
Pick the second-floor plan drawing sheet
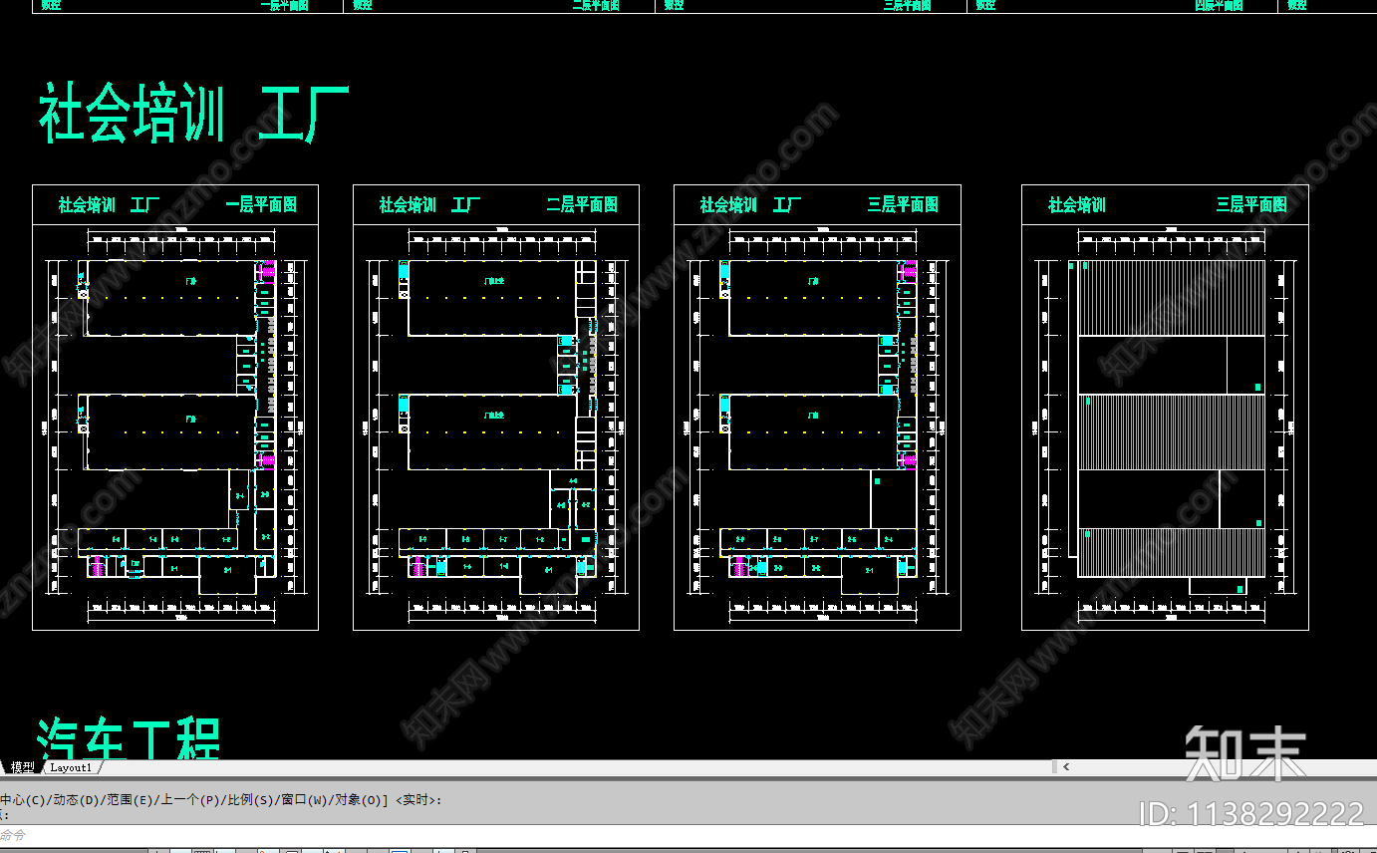[x=496, y=408]
